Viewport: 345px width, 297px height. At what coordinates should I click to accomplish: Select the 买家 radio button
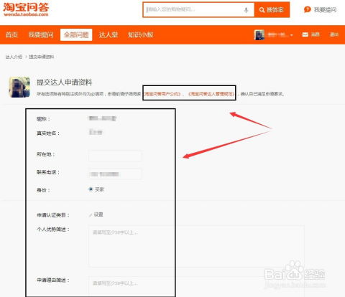tap(91, 189)
